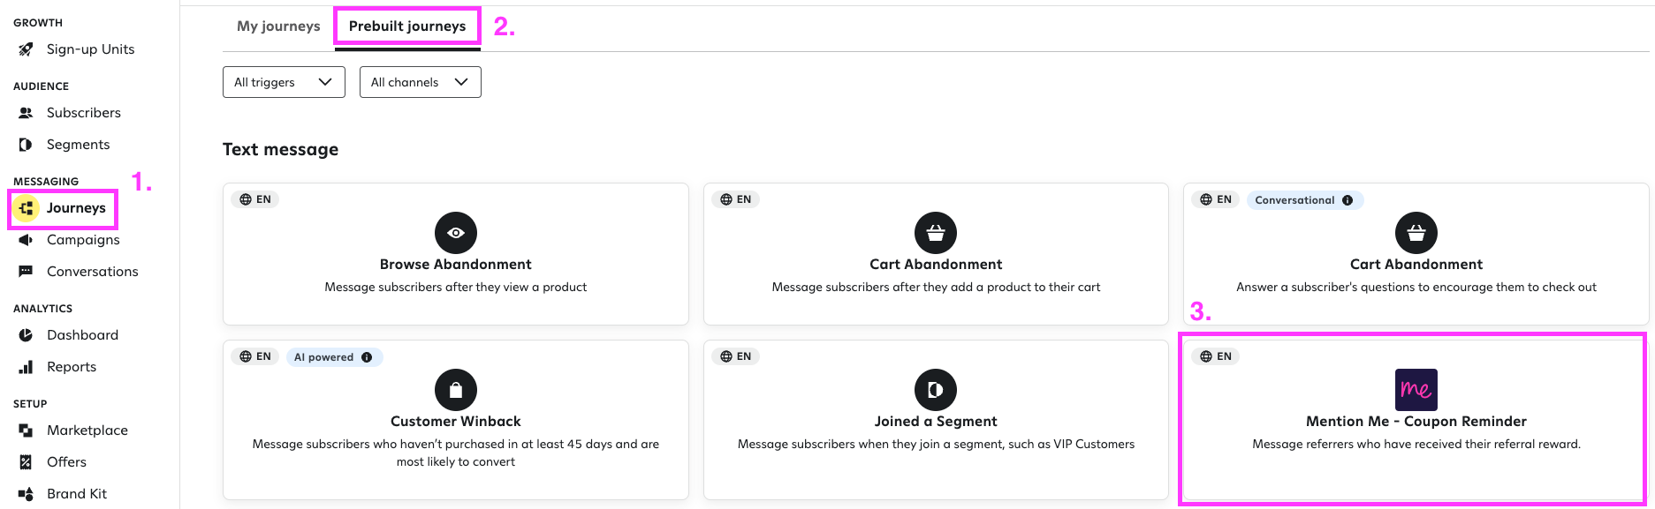Click the AI powered badge info icon
Screen dimensions: 1655x509
[x=367, y=357]
